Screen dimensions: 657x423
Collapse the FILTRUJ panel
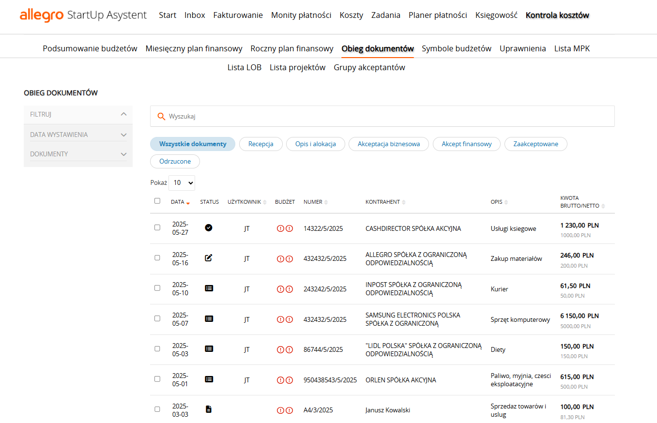click(78, 115)
